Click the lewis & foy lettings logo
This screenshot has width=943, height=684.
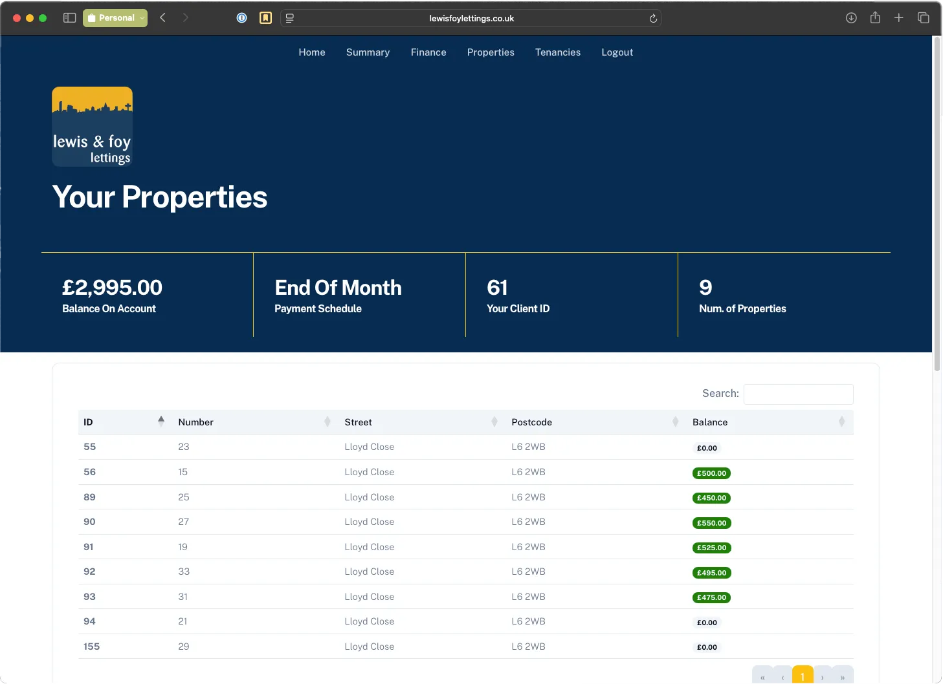92,126
